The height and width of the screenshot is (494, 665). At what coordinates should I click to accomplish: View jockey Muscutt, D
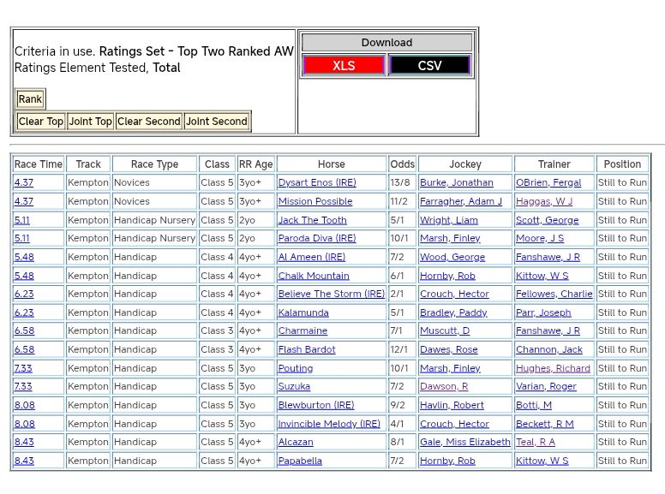(x=444, y=331)
